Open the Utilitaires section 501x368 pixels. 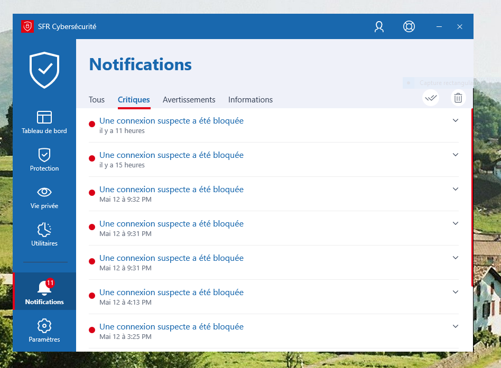(x=44, y=234)
